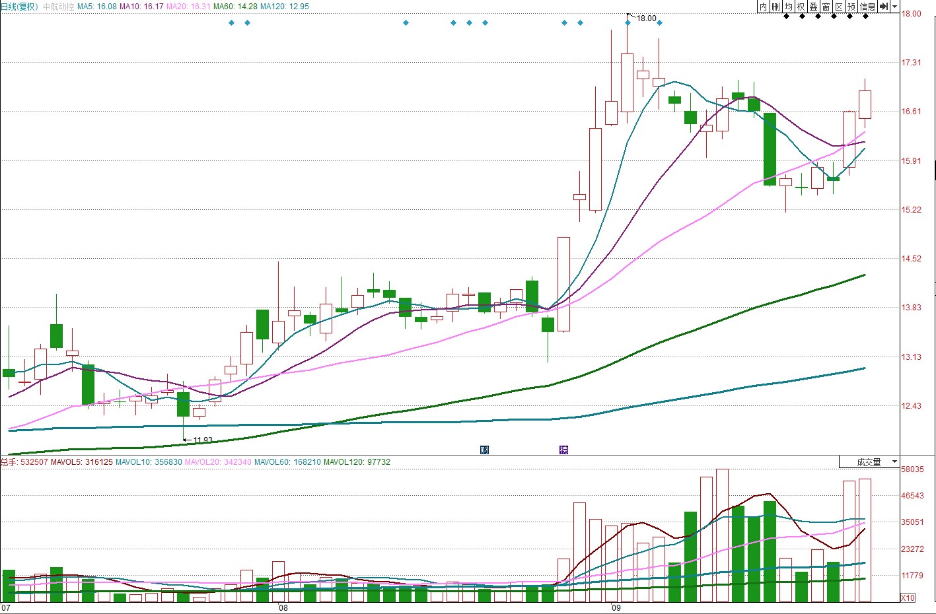Click the jump-to-end arrow icon
This screenshot has height=614, width=936.
[884, 7]
